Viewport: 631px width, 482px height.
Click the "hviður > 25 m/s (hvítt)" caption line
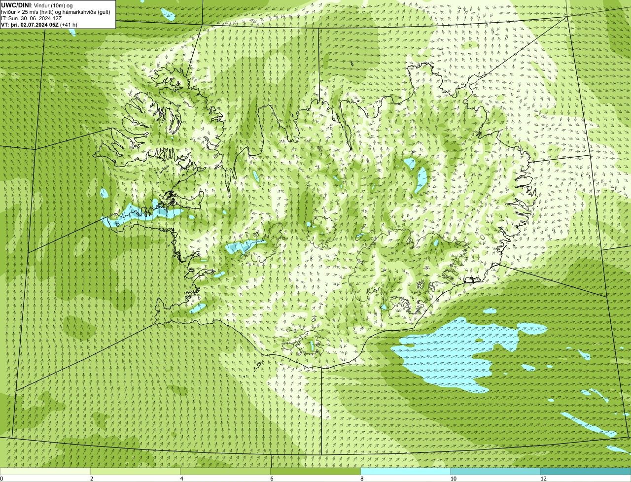pyautogui.click(x=56, y=11)
